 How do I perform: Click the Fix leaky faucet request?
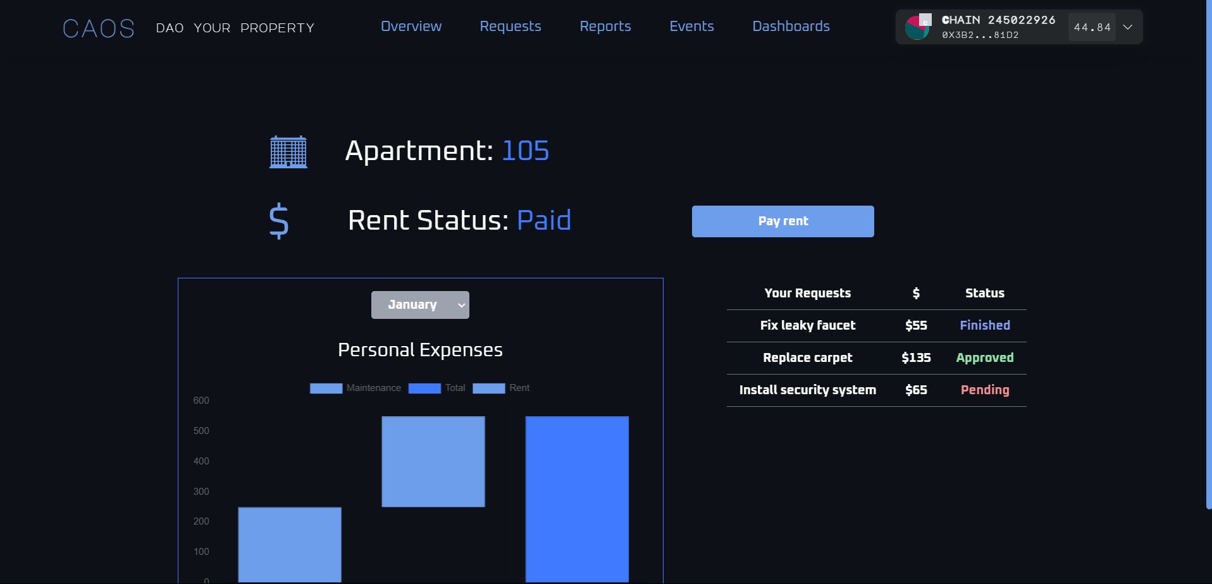808,325
